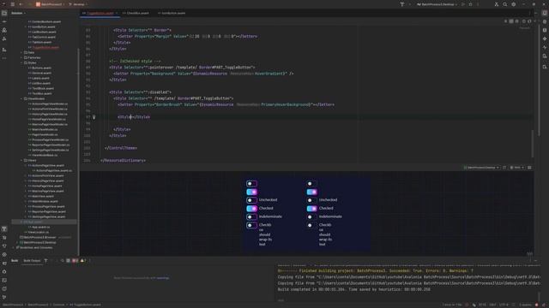The width and height of the screenshot is (549, 308).
Task: Select ToggleButton.axaml in solution tree
Action: (x=45, y=48)
